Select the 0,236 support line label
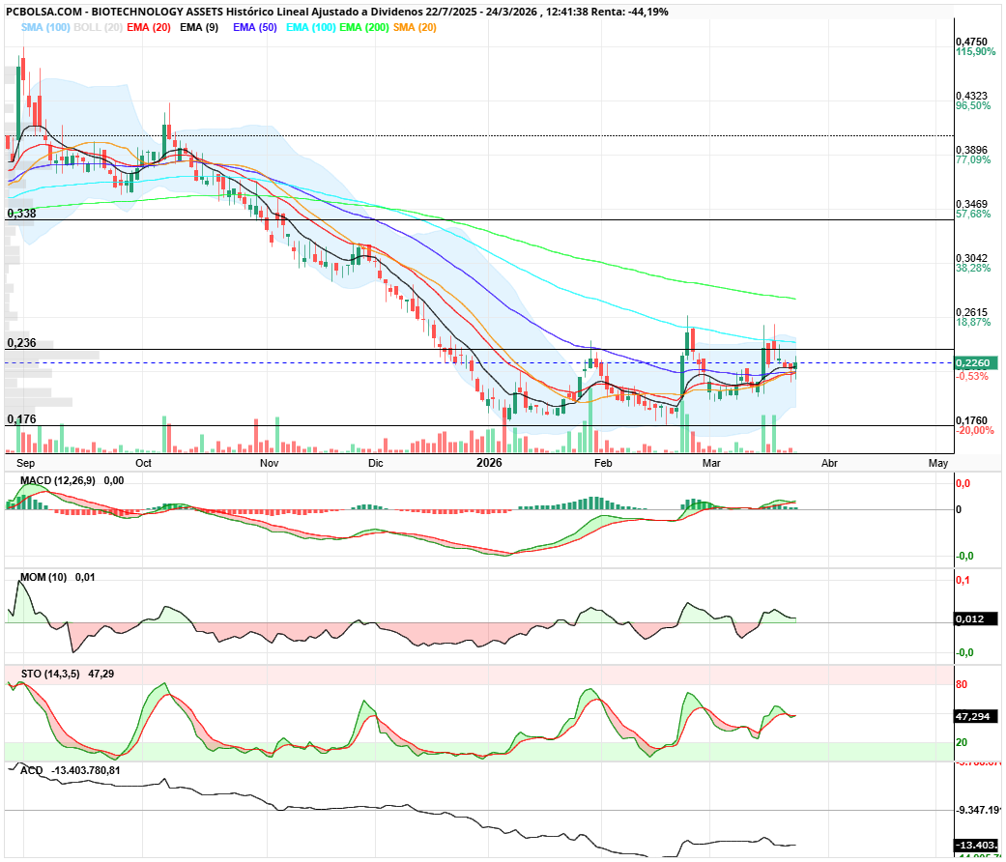 pos(21,342)
